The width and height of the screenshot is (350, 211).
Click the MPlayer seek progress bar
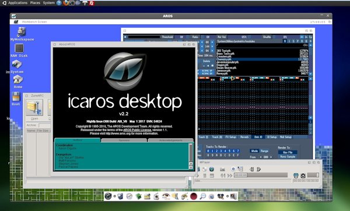(261, 175)
